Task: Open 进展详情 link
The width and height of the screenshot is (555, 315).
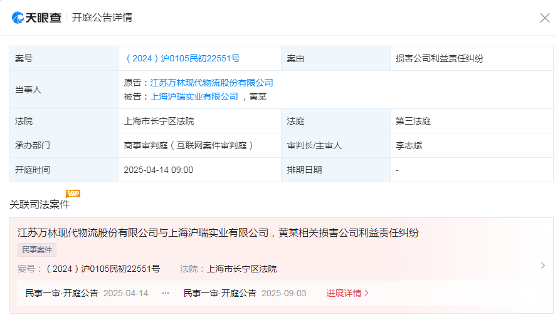Action: pos(347,293)
